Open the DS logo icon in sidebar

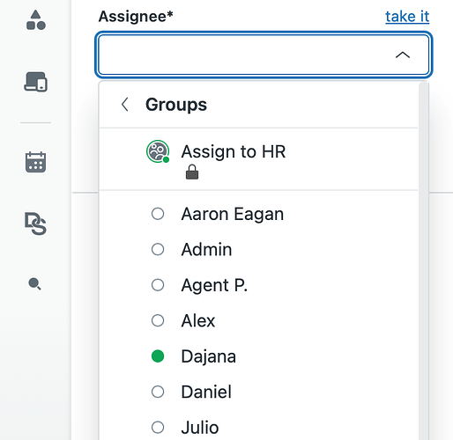[x=35, y=224]
